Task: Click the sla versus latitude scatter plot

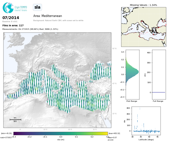Action: [x=146, y=121]
